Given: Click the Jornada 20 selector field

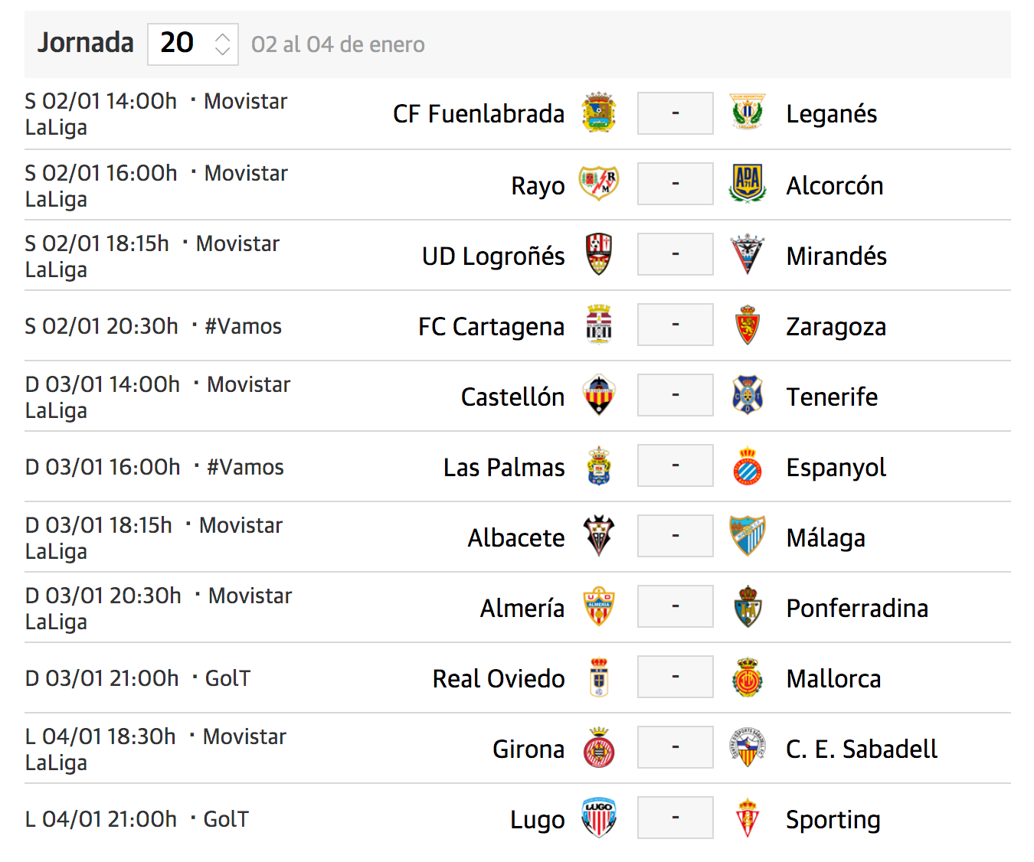Looking at the screenshot, I should 193,44.
